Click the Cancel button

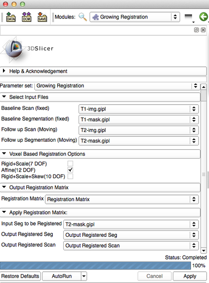154,276
